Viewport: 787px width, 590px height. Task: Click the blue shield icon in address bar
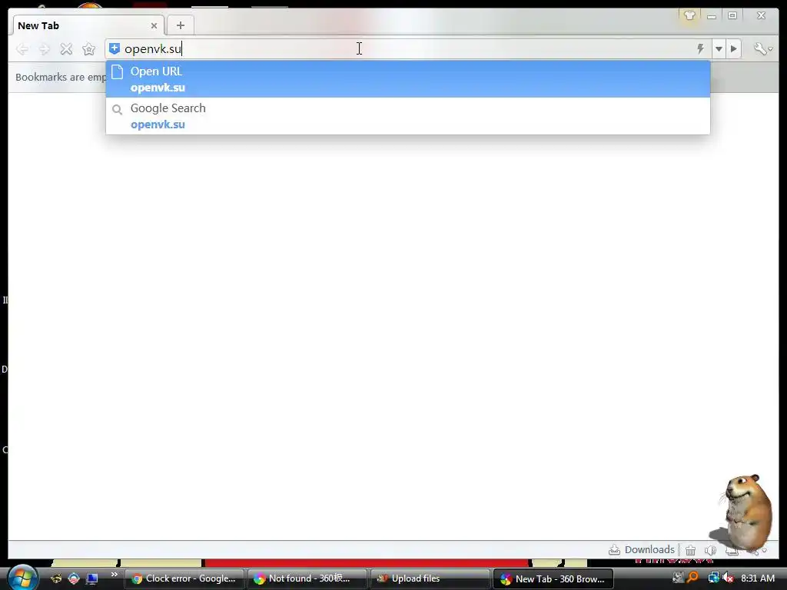[115, 48]
